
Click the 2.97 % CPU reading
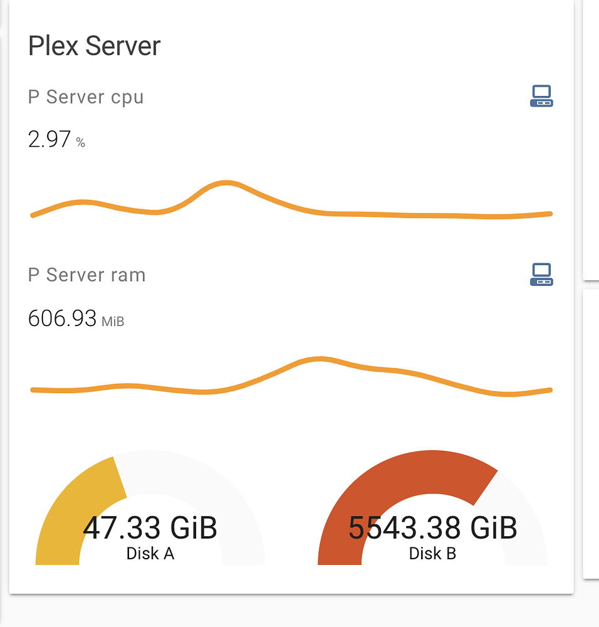(56, 139)
